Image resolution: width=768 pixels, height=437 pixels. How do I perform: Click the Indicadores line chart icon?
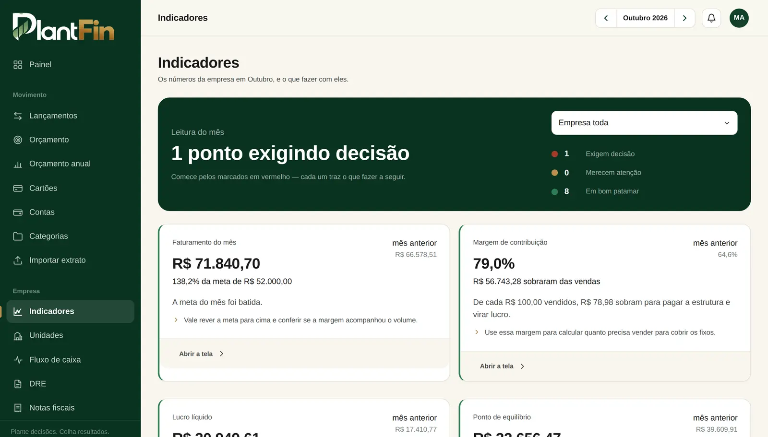(18, 311)
